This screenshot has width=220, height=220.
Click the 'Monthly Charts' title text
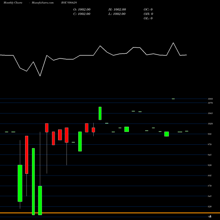(13, 3)
